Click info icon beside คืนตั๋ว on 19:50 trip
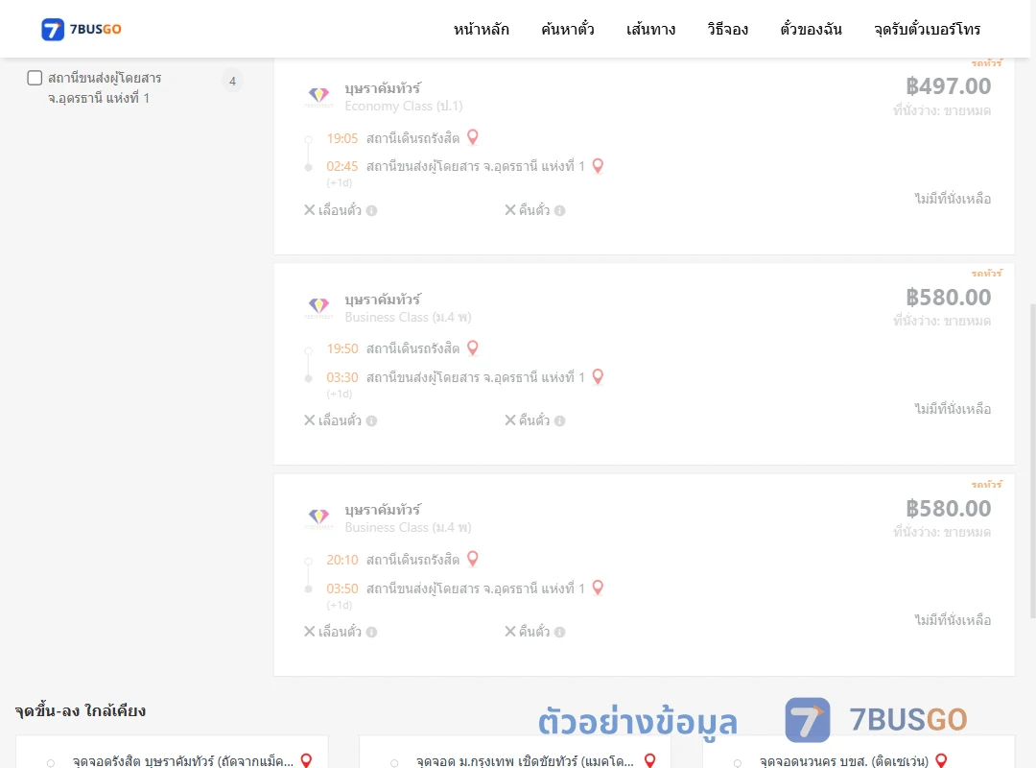This screenshot has width=1036, height=768. pyautogui.click(x=559, y=421)
